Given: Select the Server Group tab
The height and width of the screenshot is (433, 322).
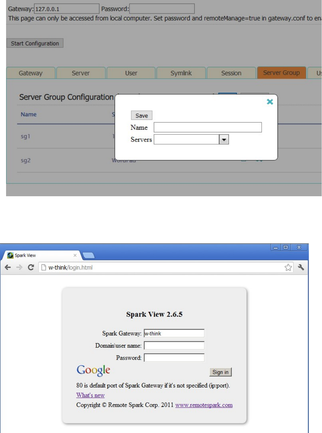Looking at the screenshot, I should point(282,73).
